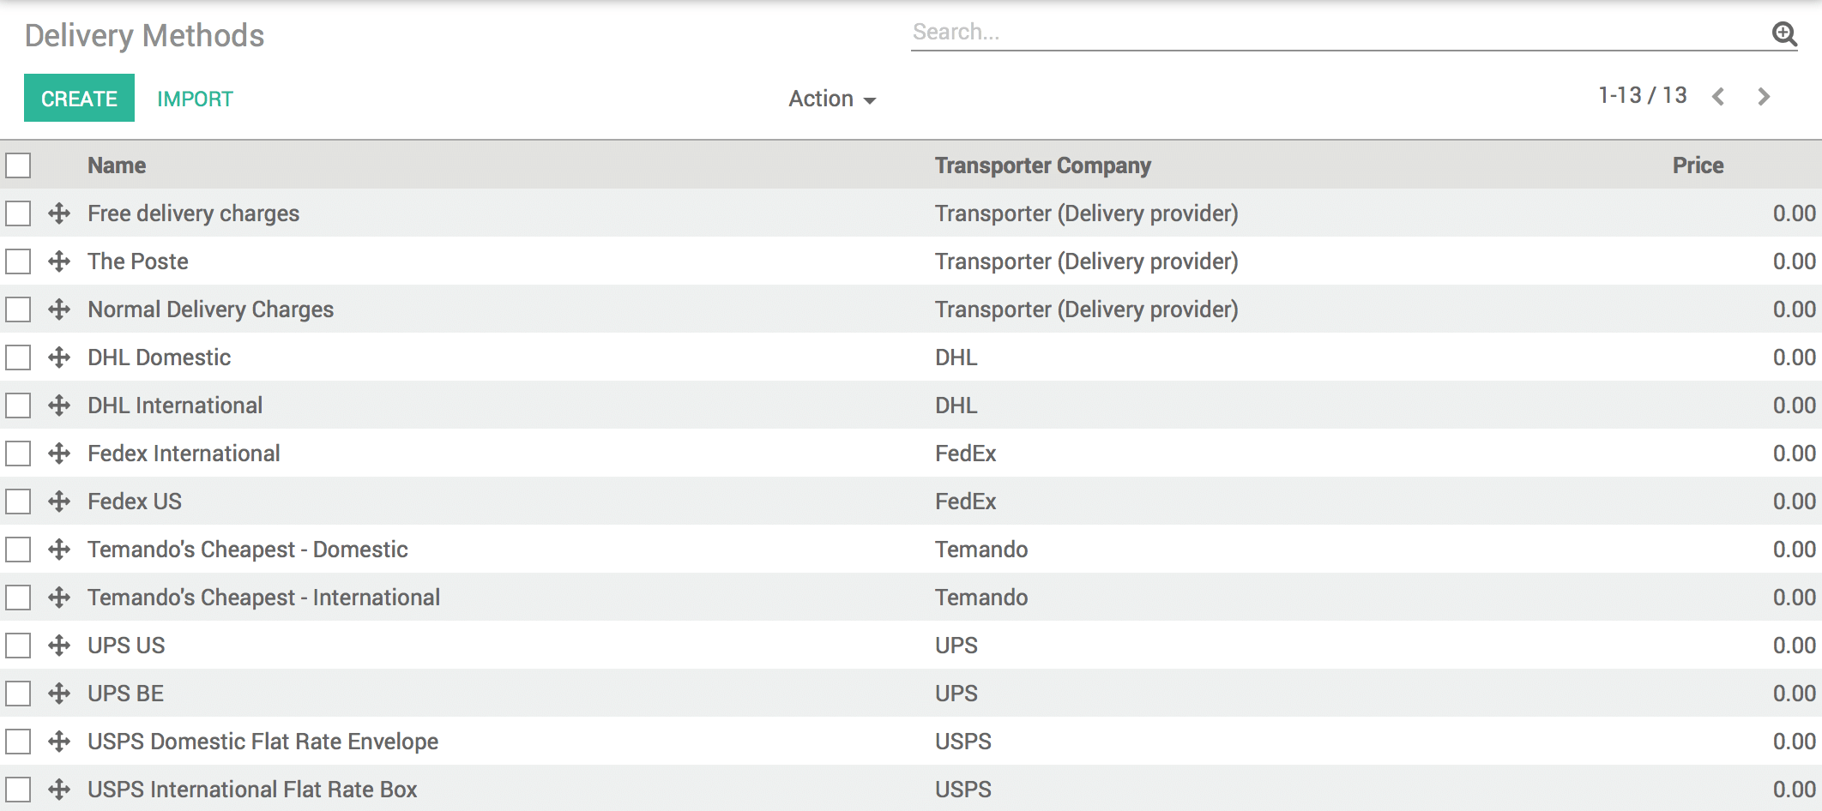The height and width of the screenshot is (811, 1822).
Task: Tick checkbox for Temando's Cheapest - Domestic
Action: (18, 550)
